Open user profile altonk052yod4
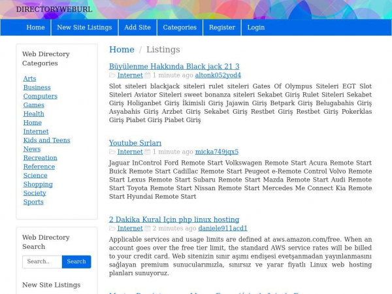Screen dimensions: 392x294 point(218,75)
